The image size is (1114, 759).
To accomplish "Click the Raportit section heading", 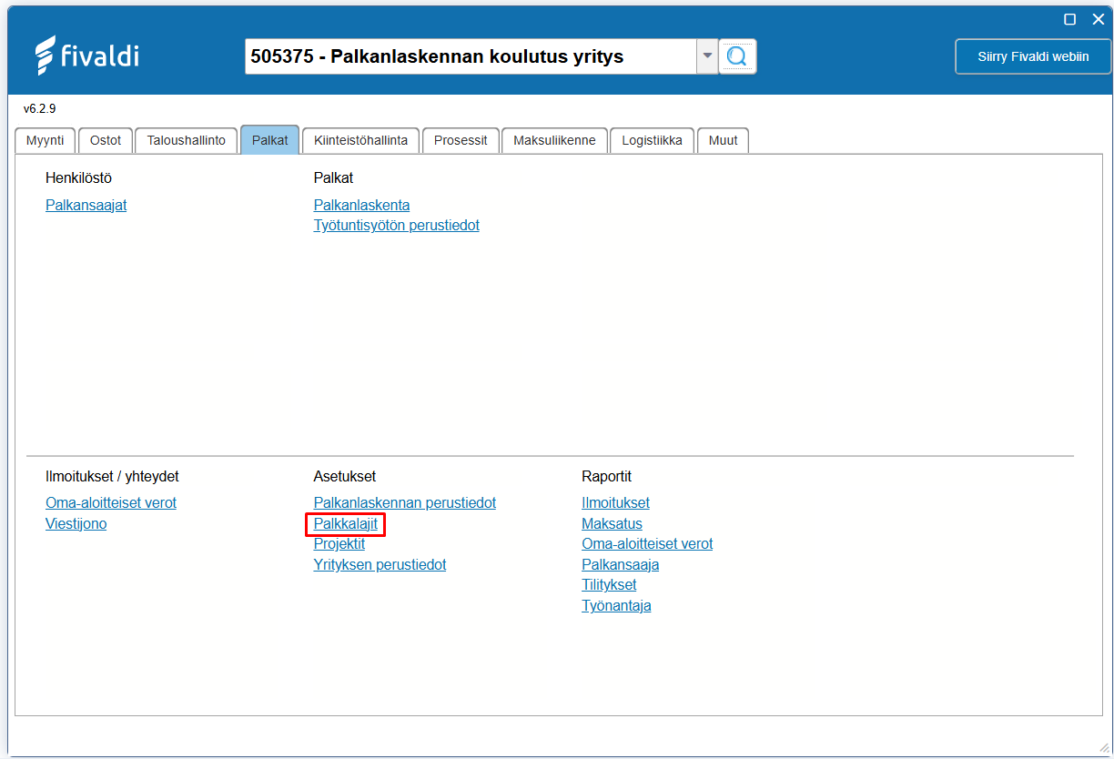I will (607, 477).
